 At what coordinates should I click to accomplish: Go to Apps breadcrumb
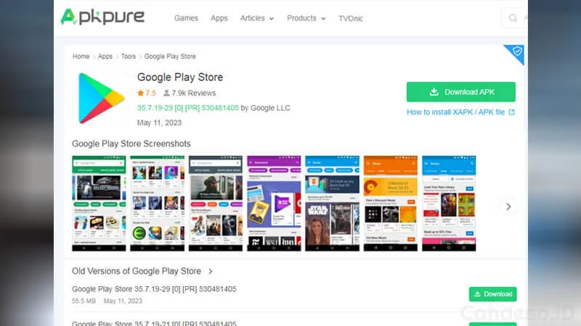click(x=105, y=57)
